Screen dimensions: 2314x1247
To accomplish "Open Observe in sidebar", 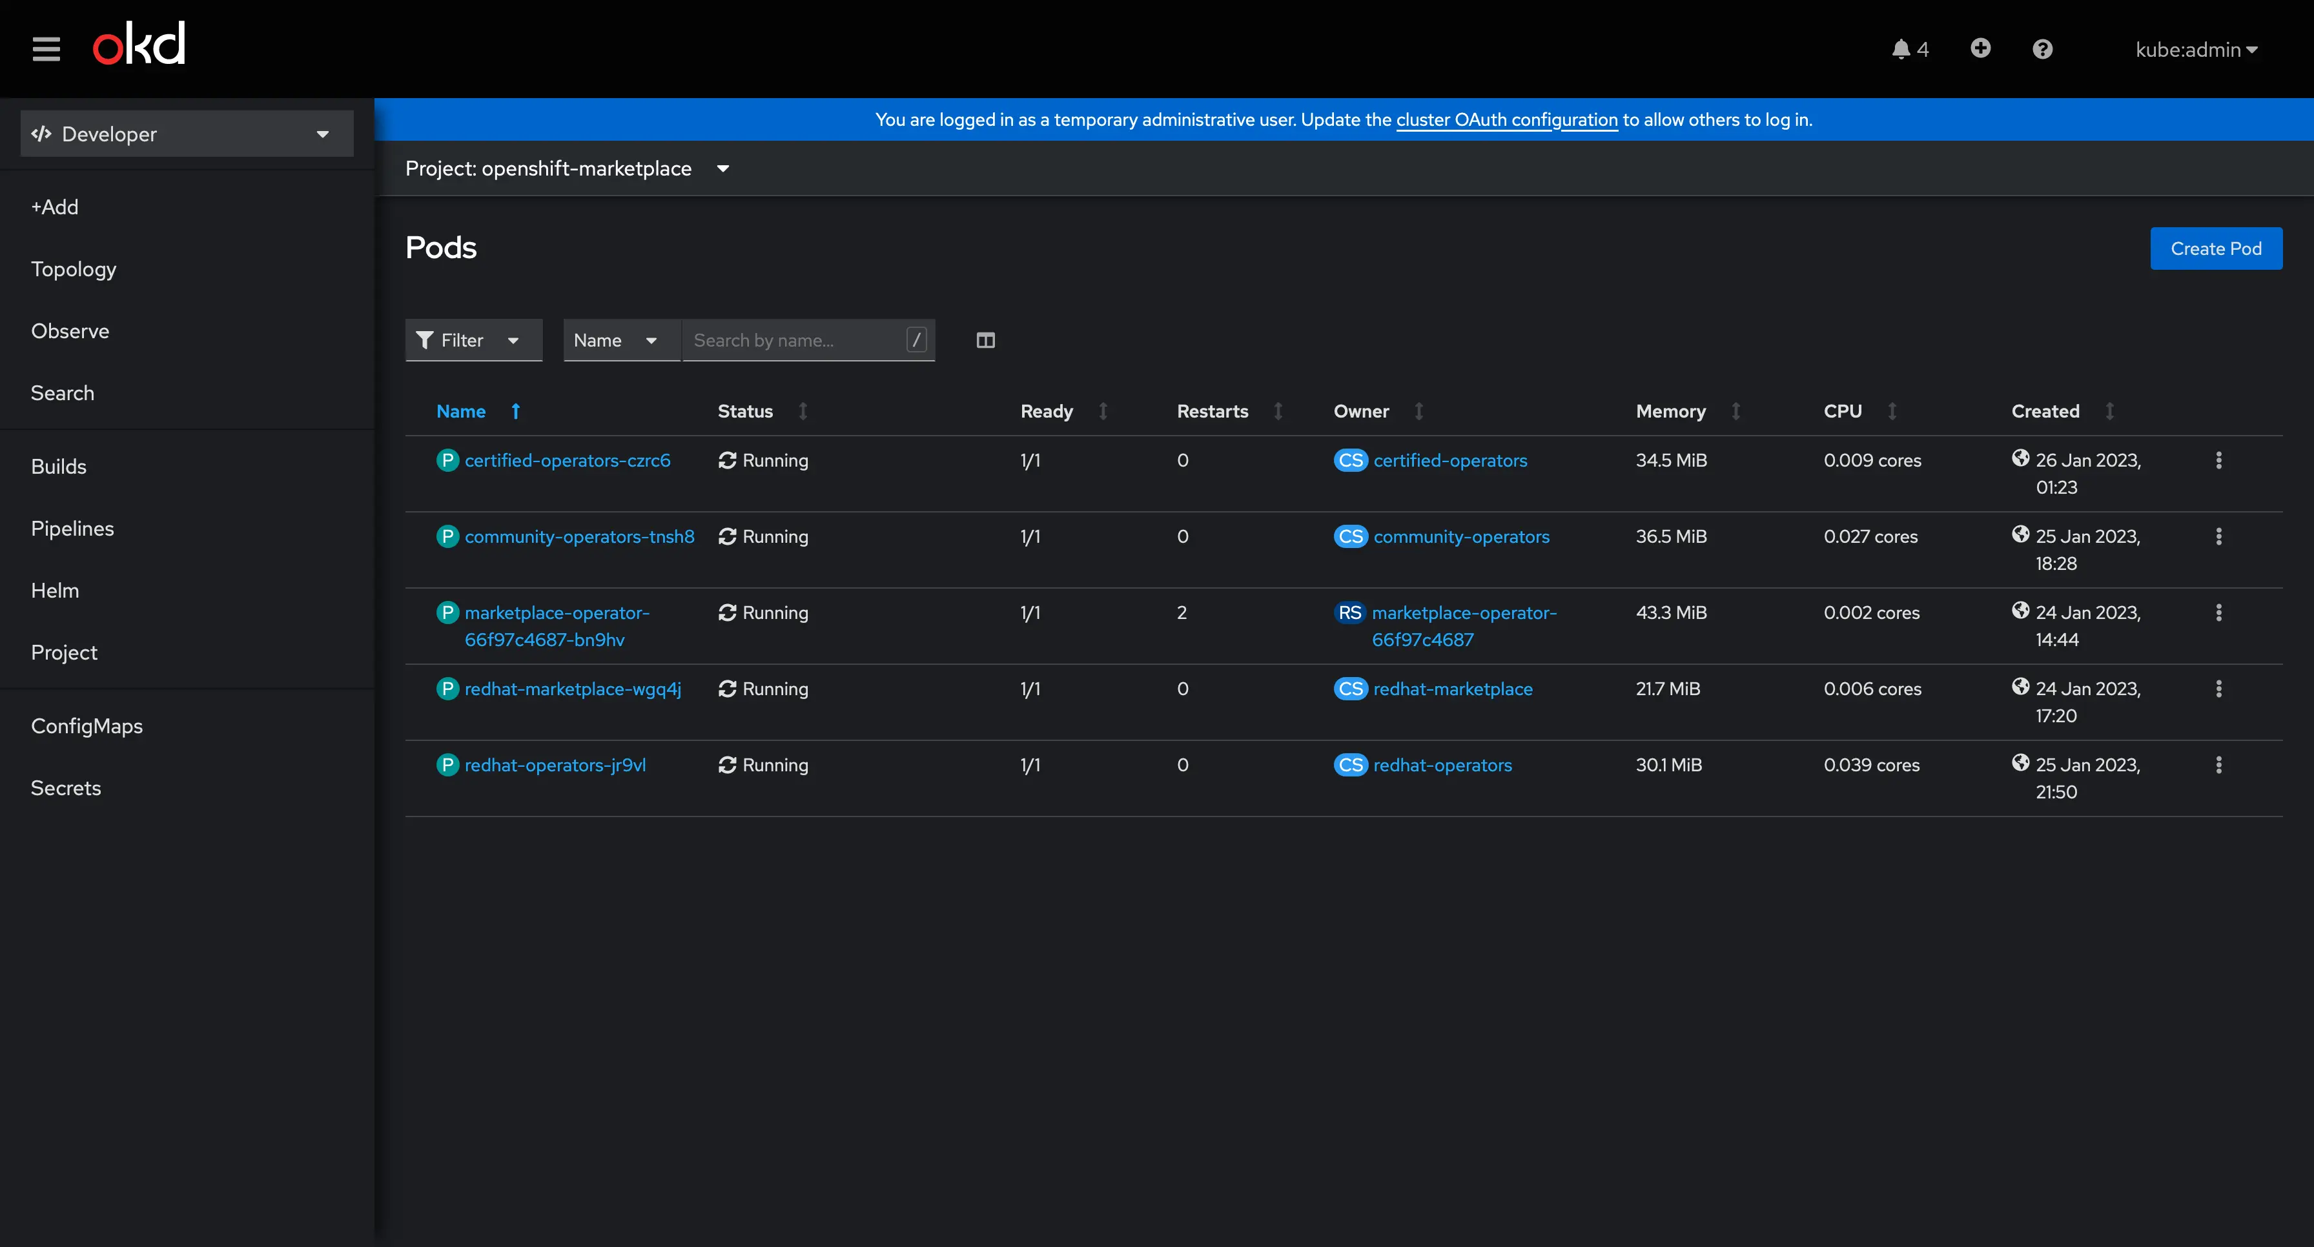I will click(x=70, y=330).
